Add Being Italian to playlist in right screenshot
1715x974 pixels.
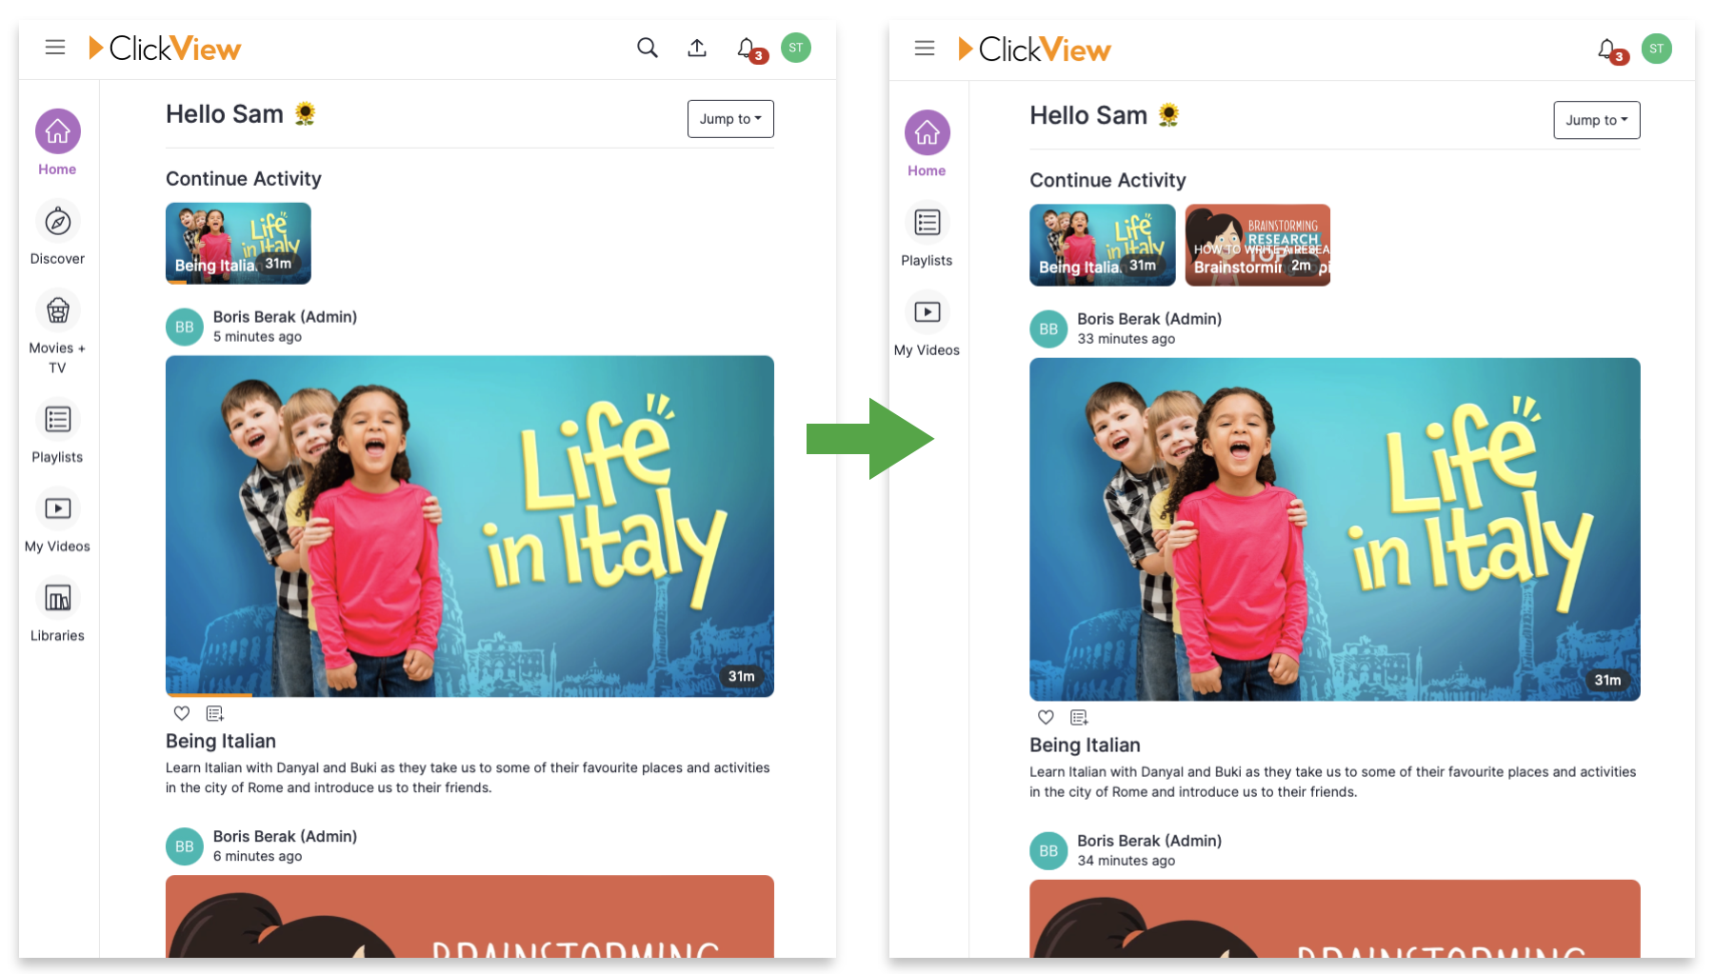point(1079,717)
